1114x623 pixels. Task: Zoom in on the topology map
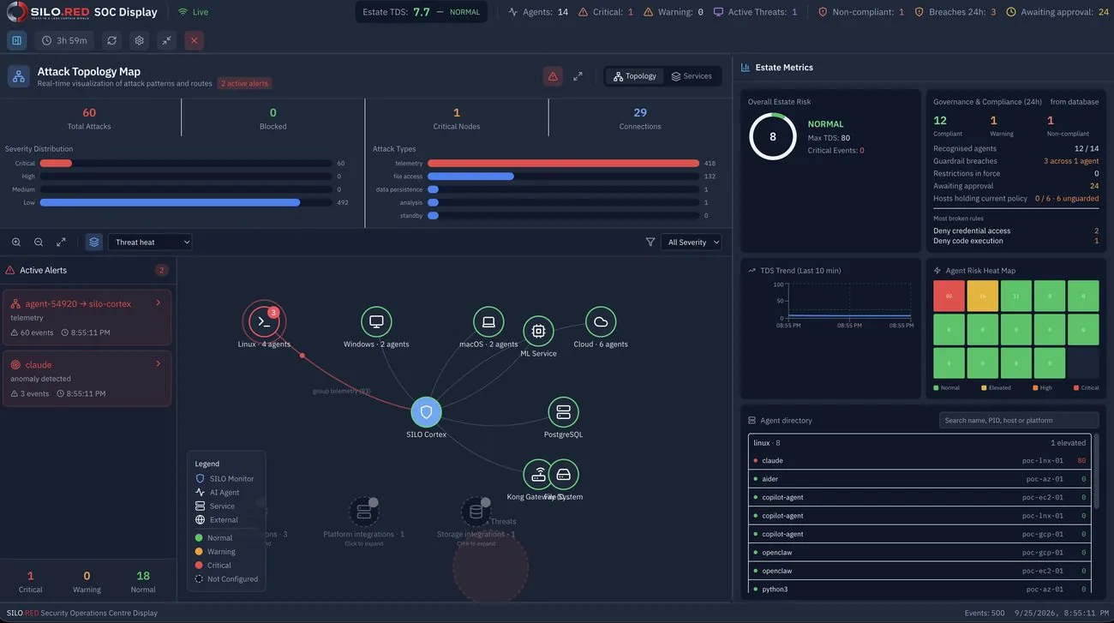pos(16,243)
